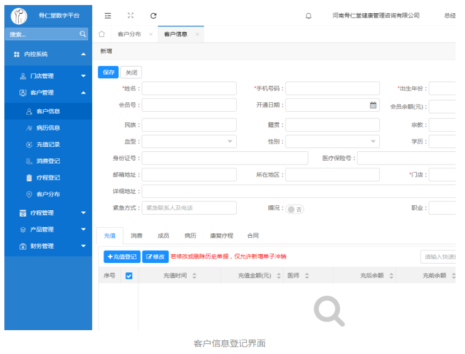
Task: Open notifications bell icon
Action: (x=308, y=16)
